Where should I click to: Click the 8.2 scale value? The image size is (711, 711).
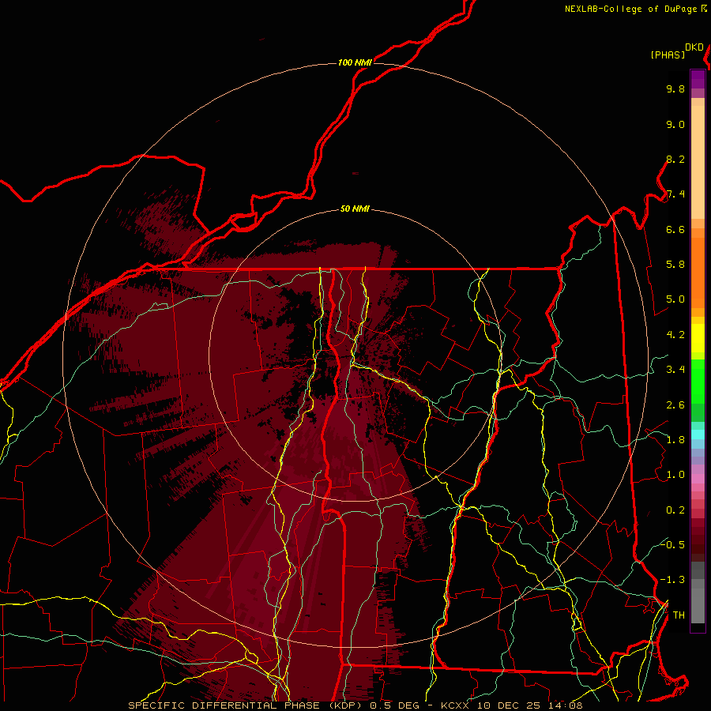pos(675,159)
